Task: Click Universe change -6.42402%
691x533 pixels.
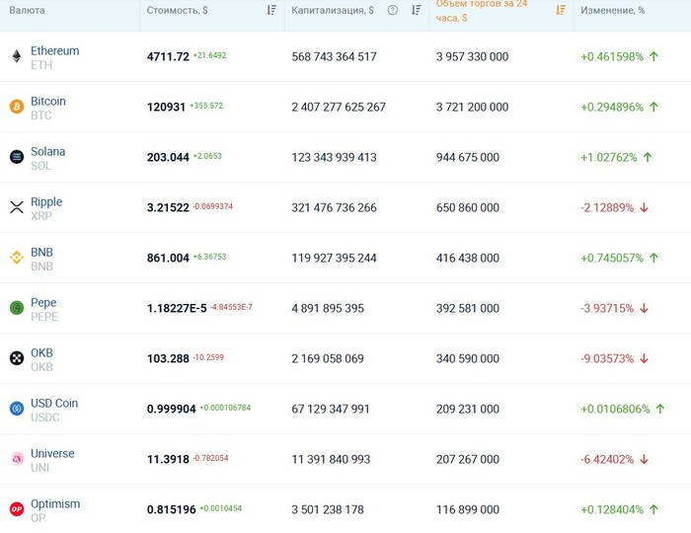Action: pos(607,459)
